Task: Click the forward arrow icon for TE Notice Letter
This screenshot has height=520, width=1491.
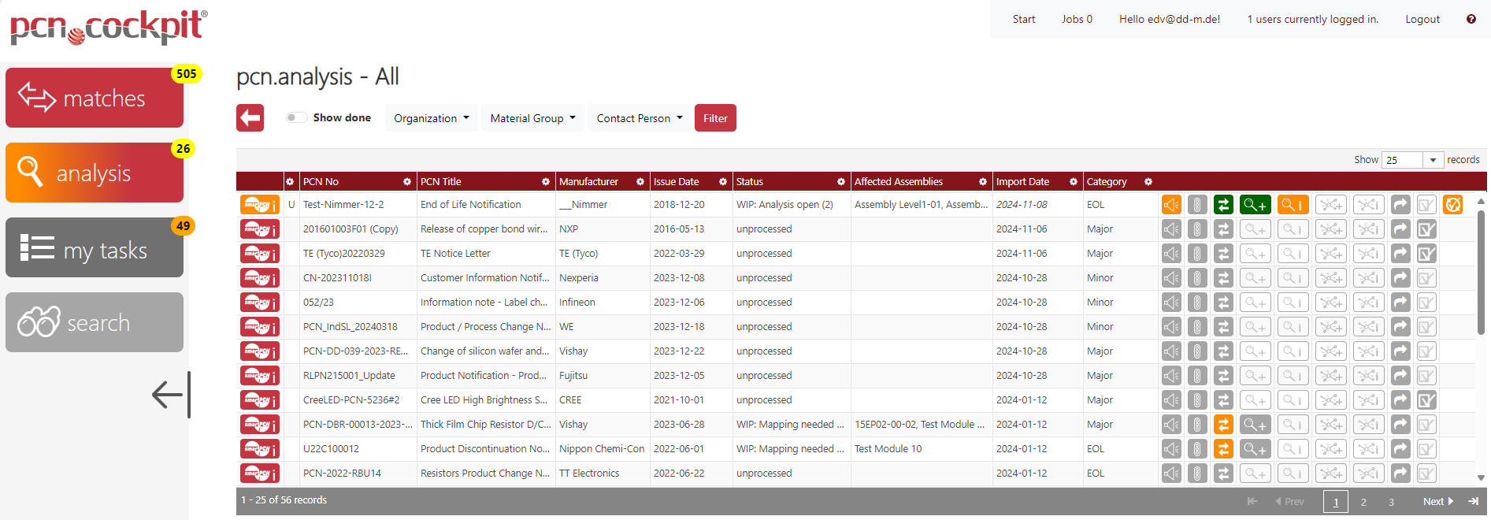Action: point(1400,254)
